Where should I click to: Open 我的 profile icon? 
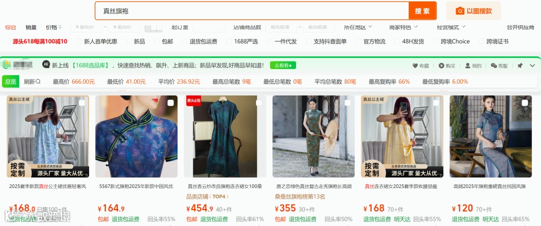coord(468,65)
